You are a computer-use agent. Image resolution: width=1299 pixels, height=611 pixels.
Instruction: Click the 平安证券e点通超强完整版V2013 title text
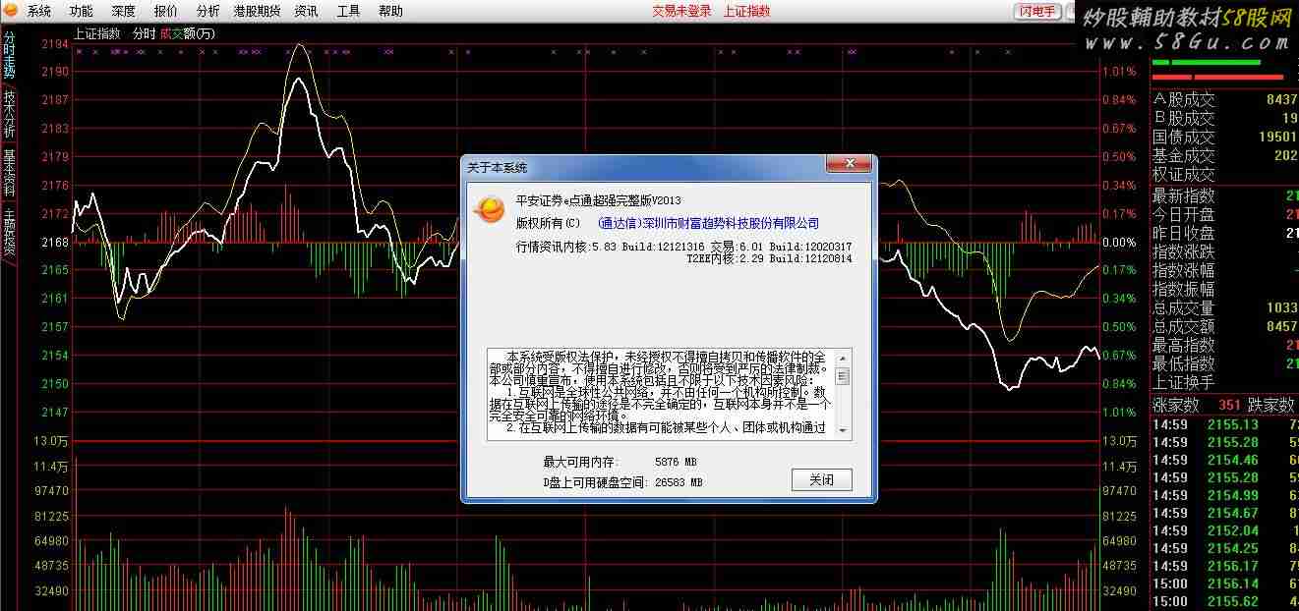click(x=598, y=200)
